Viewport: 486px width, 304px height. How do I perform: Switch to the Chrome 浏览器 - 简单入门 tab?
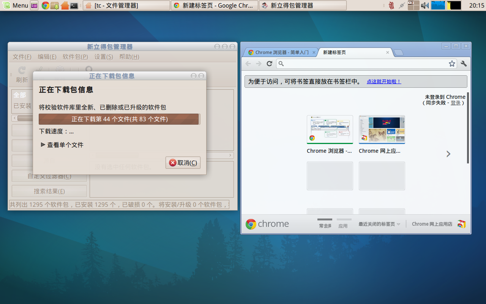pyautogui.click(x=282, y=52)
